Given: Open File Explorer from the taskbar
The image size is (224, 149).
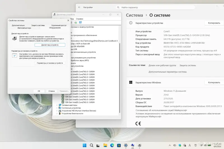Looking at the screenshot, I should (105, 145).
